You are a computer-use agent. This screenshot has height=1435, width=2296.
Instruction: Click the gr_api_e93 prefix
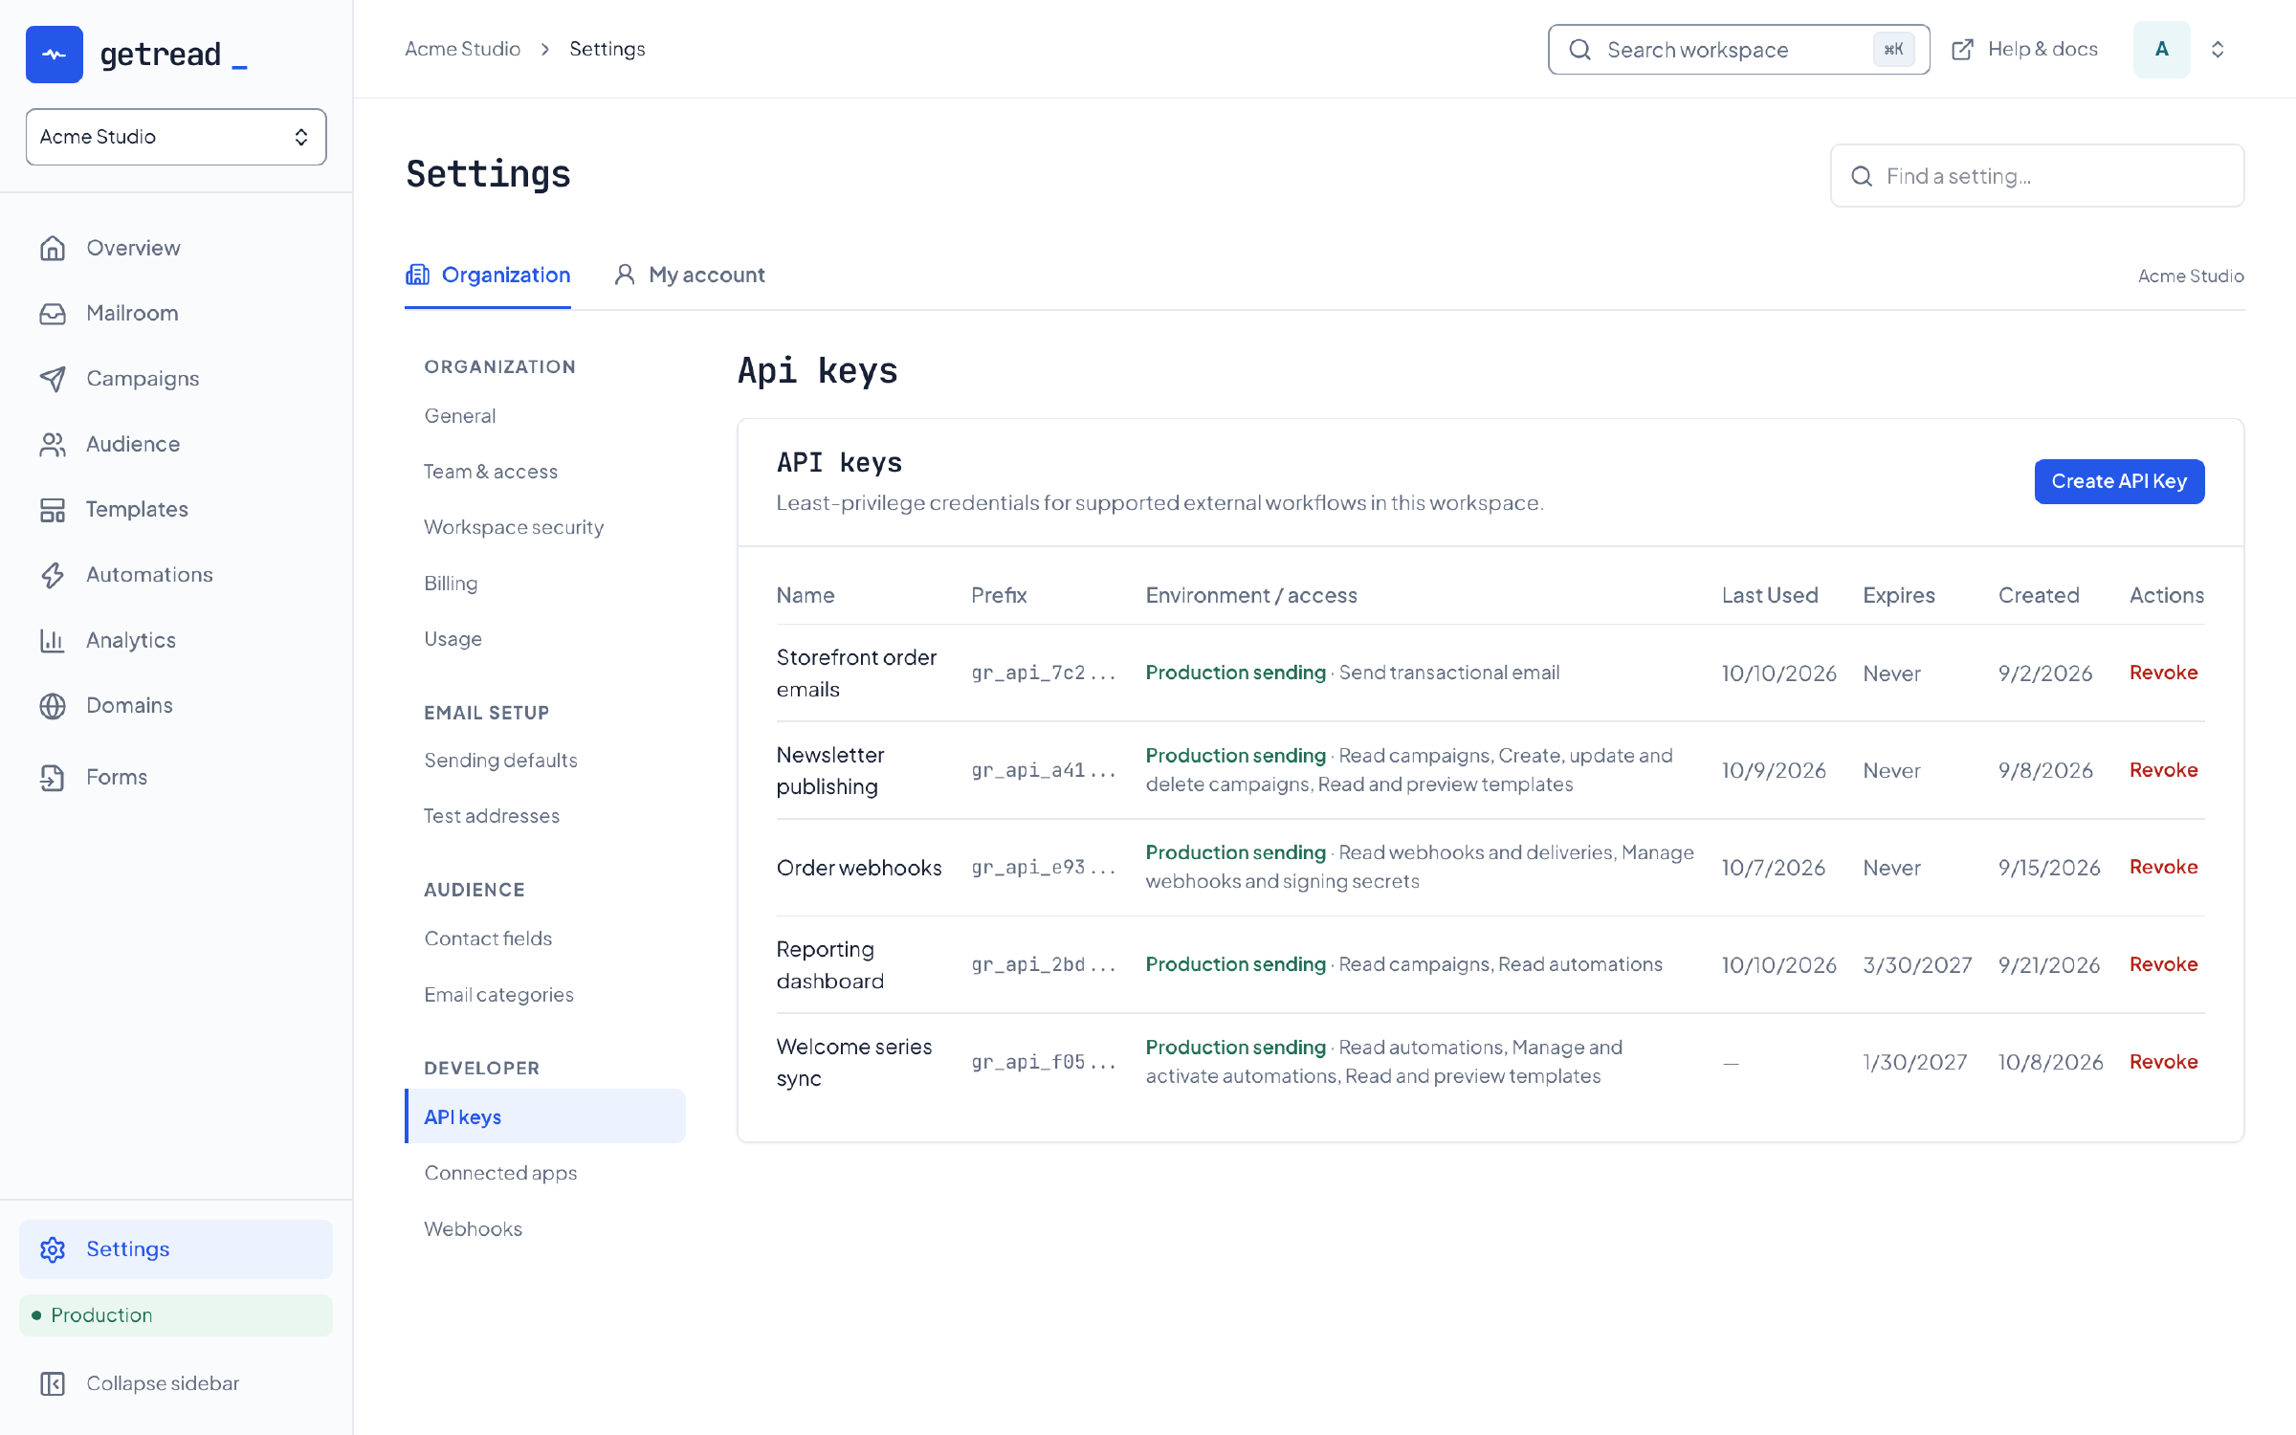pos(1044,867)
